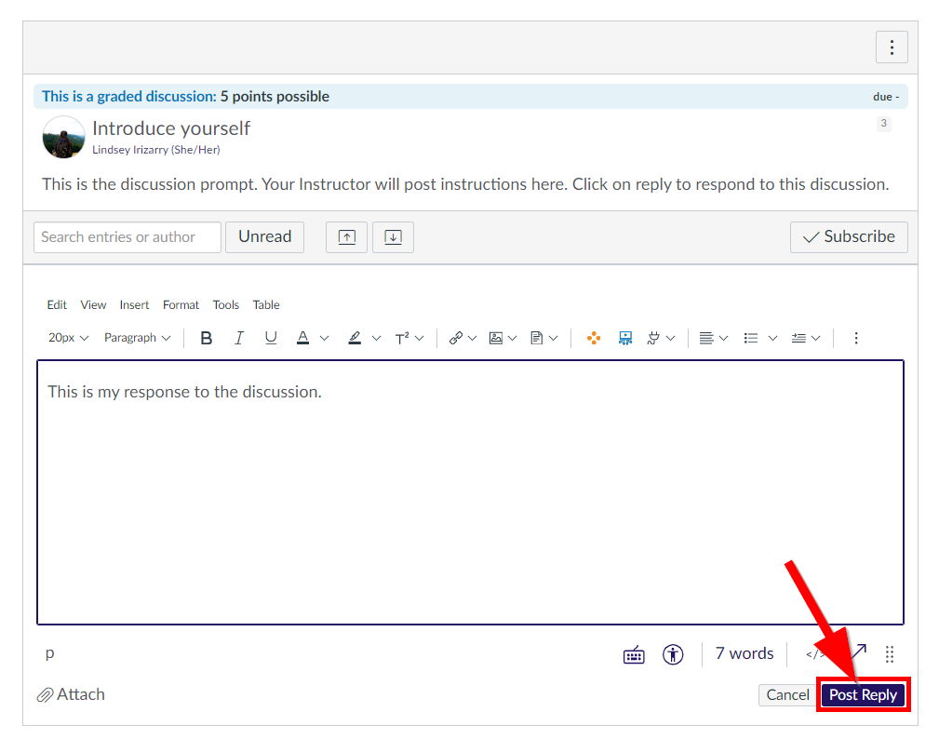The width and height of the screenshot is (939, 739).
Task: Click the blue media presentation icon
Action: 625,339
